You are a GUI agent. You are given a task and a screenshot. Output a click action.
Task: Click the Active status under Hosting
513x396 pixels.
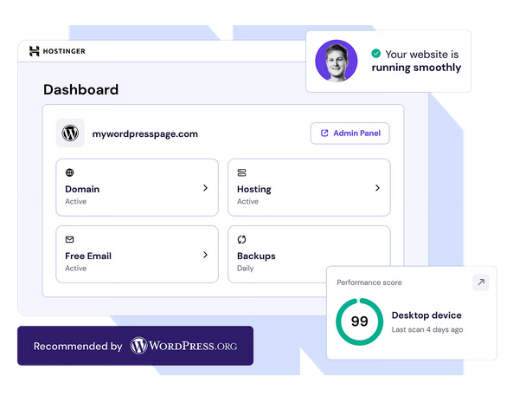[247, 201]
